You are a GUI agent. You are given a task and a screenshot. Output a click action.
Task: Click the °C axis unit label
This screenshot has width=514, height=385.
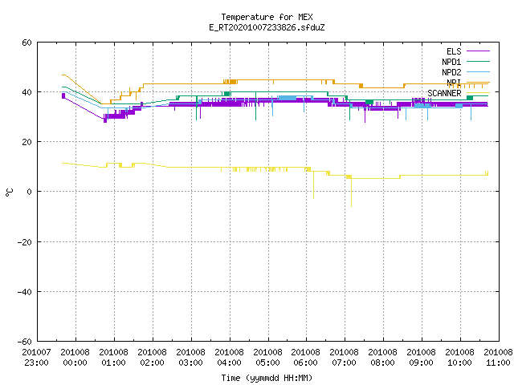(9, 192)
